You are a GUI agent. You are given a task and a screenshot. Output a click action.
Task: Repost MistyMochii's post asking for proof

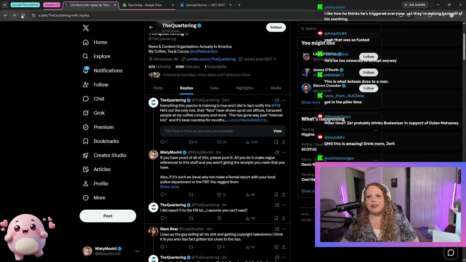point(191,195)
